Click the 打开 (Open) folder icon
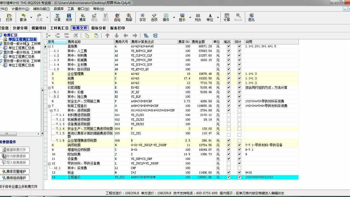The image size is (350, 197). (9, 17)
